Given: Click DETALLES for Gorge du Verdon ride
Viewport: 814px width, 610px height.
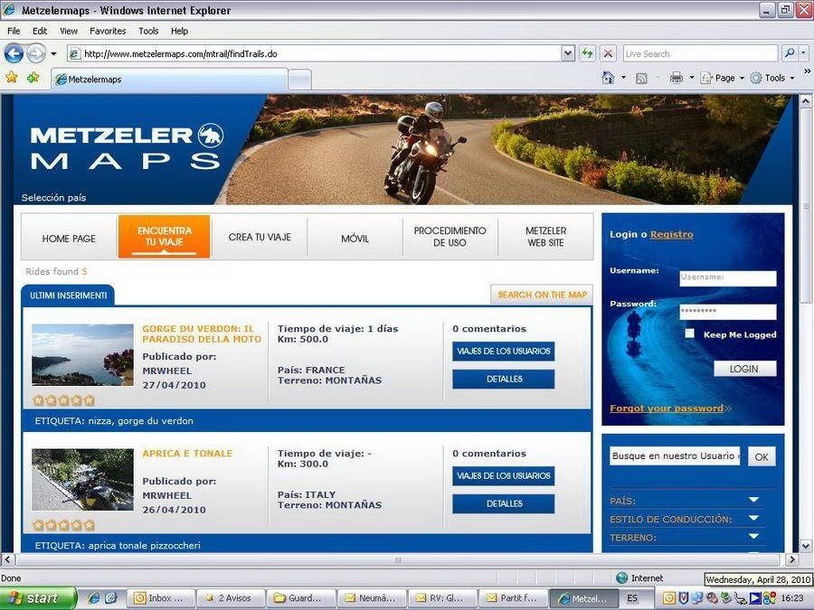Looking at the screenshot, I should click(504, 380).
